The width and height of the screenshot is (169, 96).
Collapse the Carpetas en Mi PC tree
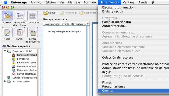pyautogui.click(x=5, y=51)
